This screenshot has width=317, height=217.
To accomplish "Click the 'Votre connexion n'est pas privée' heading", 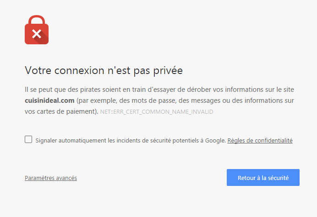I will 104,70.
